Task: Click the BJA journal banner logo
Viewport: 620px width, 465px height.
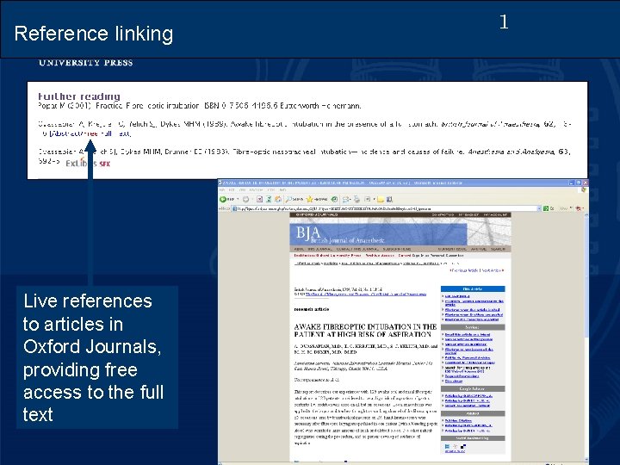Action: pos(378,234)
